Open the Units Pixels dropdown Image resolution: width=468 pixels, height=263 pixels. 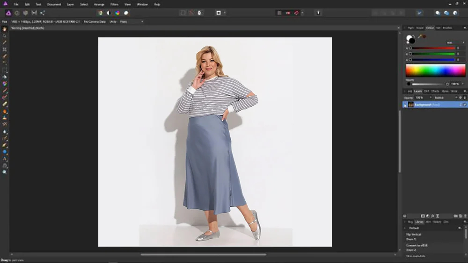point(132,22)
